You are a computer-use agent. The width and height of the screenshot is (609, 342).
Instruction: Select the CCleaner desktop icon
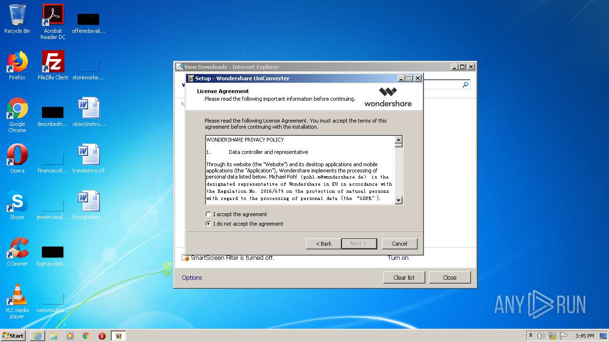(x=17, y=252)
